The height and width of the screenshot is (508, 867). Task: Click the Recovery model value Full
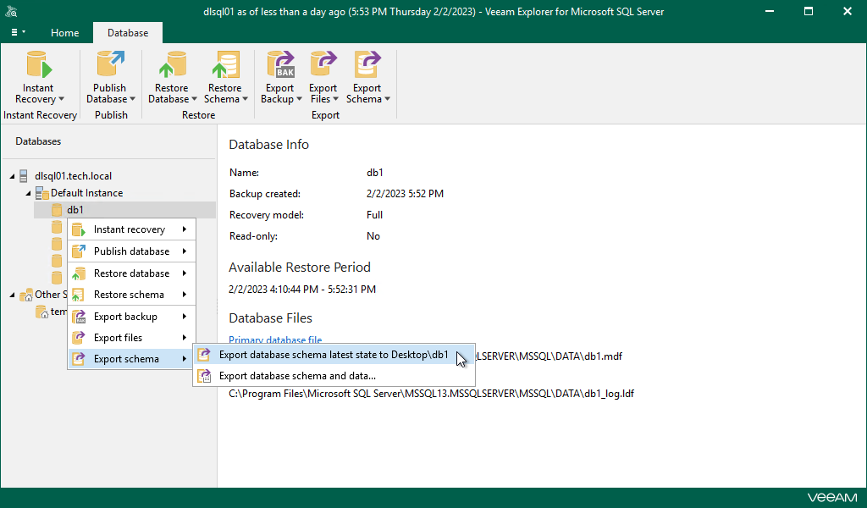pos(374,215)
